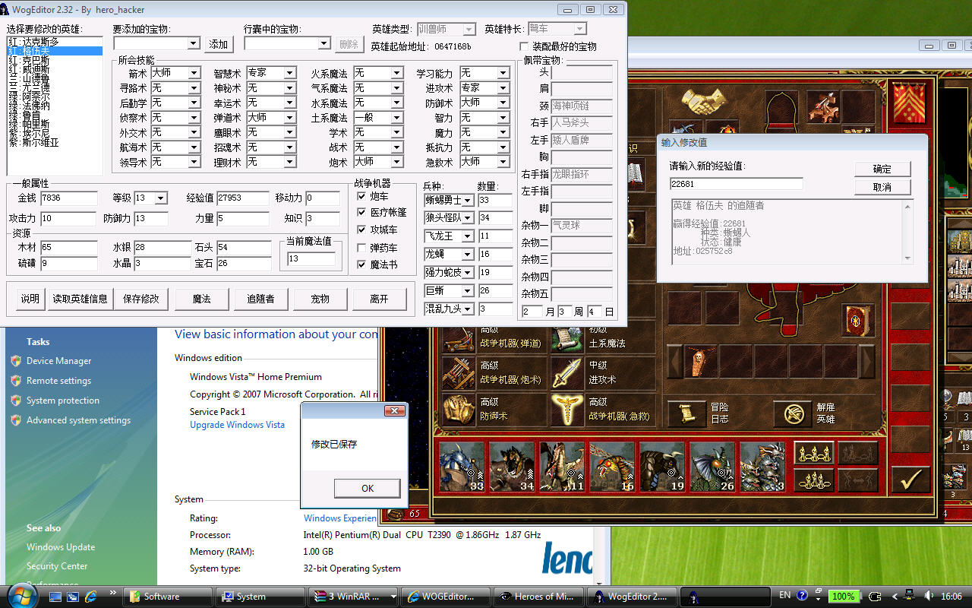Open the 巨蜥 troop type dropdown
Screen dimensions: 972x608
click(468, 291)
